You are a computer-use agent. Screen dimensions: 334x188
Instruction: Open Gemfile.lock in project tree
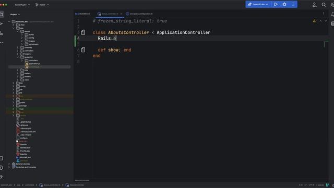pyautogui.click(x=25, y=148)
